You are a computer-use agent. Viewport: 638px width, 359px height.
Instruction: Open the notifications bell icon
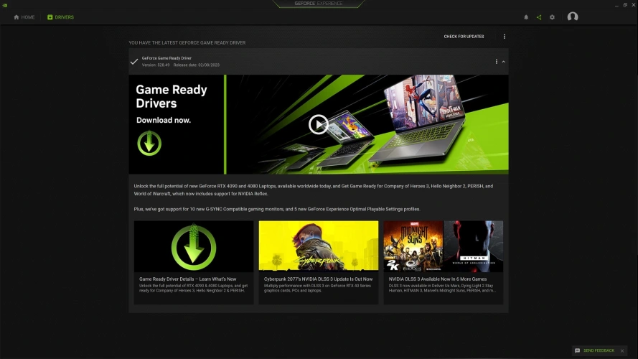coord(526,17)
